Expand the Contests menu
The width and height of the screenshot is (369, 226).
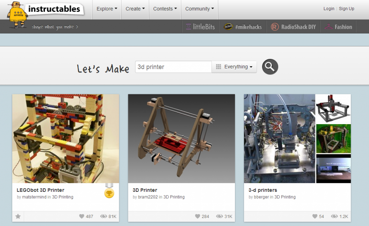[165, 9]
